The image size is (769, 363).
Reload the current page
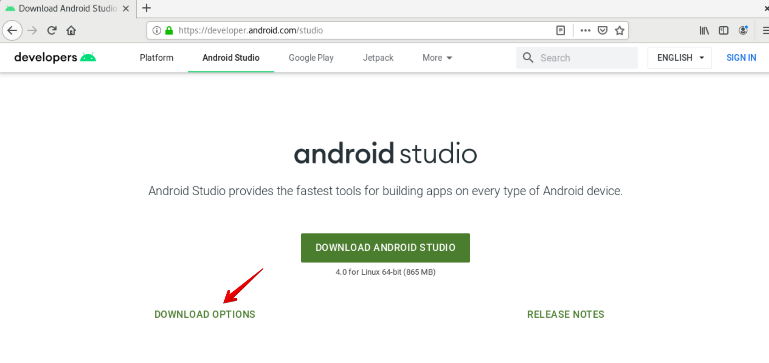click(51, 30)
